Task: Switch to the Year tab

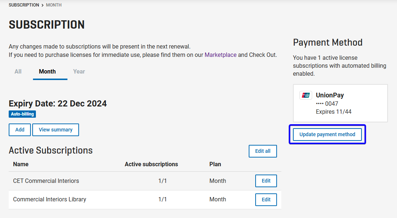Action: [79, 72]
